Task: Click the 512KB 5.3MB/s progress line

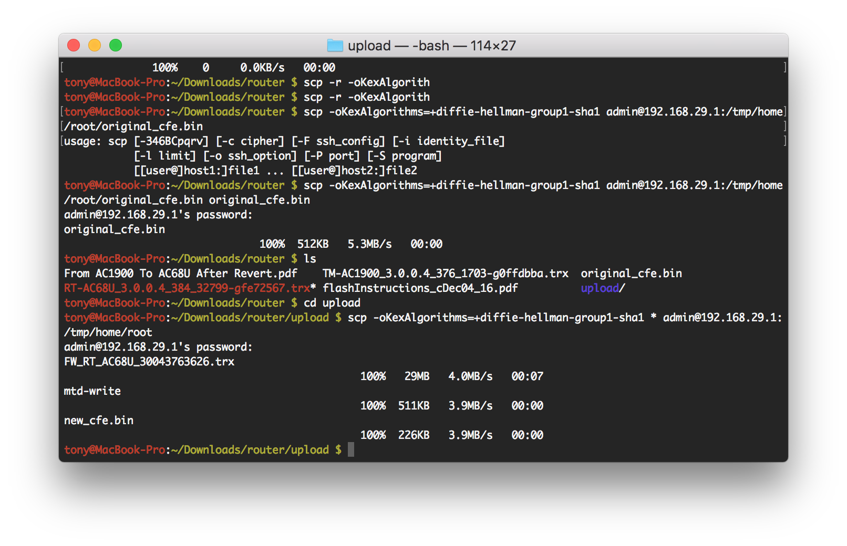Action: coord(350,244)
